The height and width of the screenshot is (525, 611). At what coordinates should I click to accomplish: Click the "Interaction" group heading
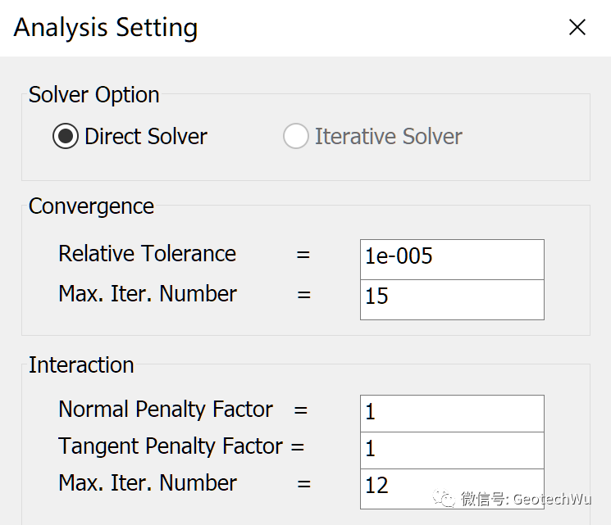tap(81, 364)
